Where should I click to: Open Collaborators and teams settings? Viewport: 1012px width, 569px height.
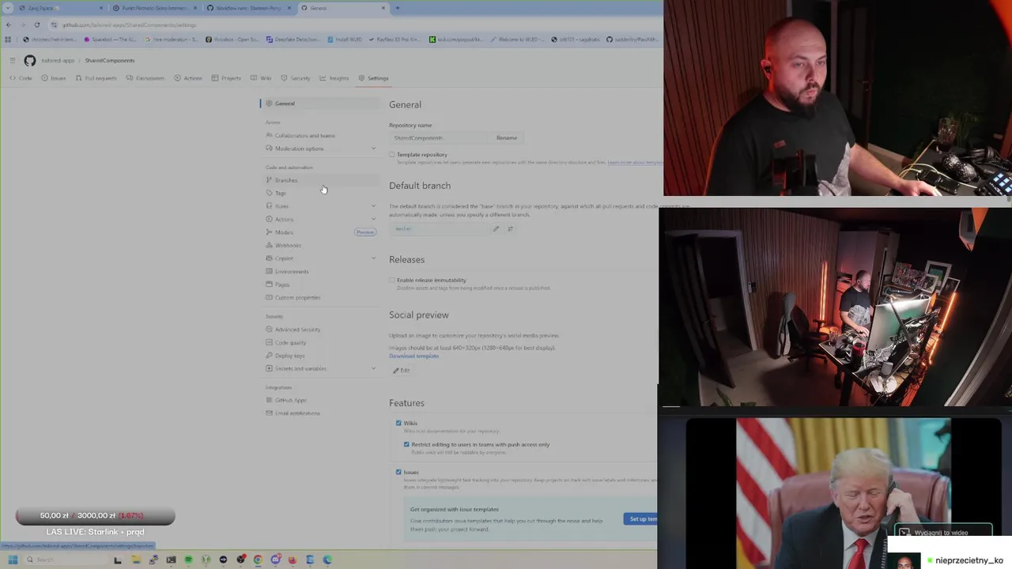(x=320, y=135)
